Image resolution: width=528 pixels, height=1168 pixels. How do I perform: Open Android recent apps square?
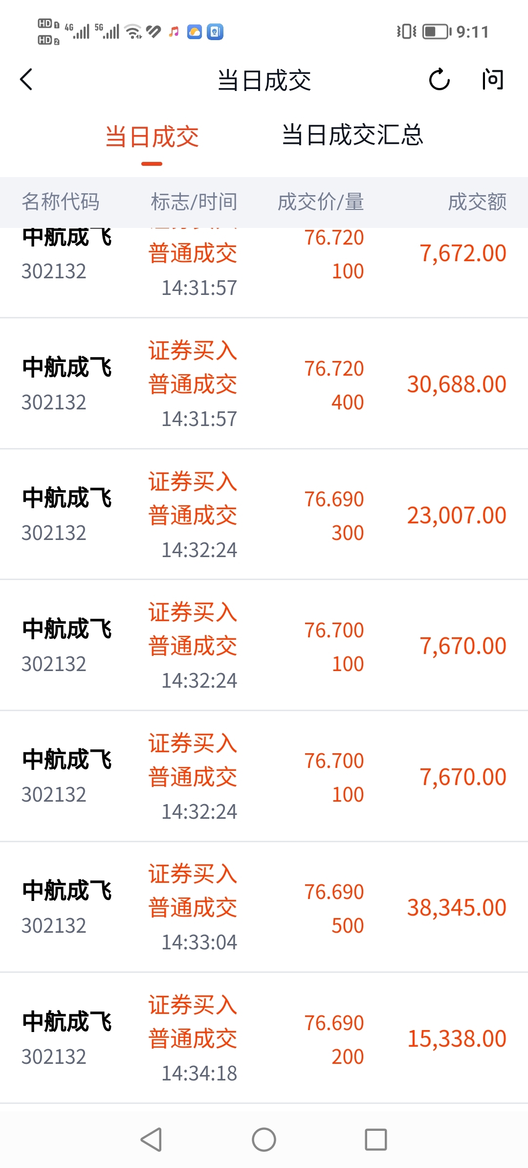[x=375, y=1140]
